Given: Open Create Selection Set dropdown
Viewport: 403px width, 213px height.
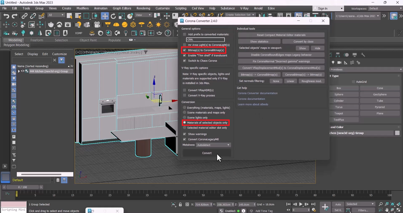Looking at the screenshot, I should [240, 15].
